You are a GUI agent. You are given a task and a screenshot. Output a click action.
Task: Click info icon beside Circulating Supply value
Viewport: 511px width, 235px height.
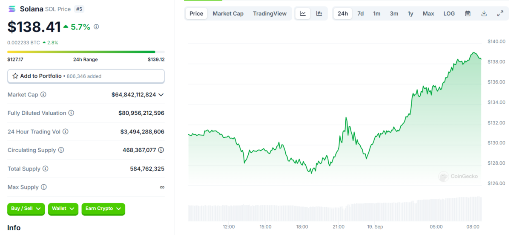161,150
